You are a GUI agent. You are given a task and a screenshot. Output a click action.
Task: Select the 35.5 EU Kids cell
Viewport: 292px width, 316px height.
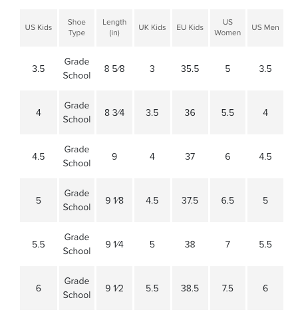pyautogui.click(x=190, y=69)
